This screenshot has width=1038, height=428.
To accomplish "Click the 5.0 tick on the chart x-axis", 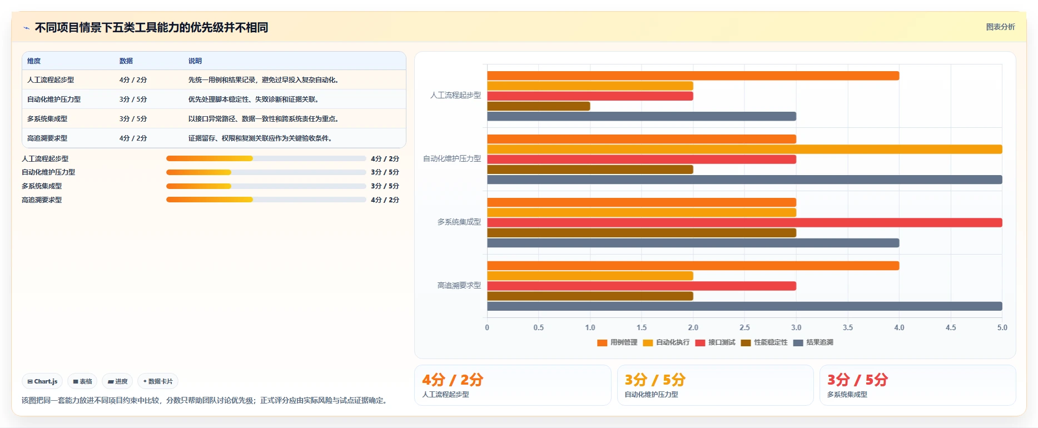I will point(1002,328).
